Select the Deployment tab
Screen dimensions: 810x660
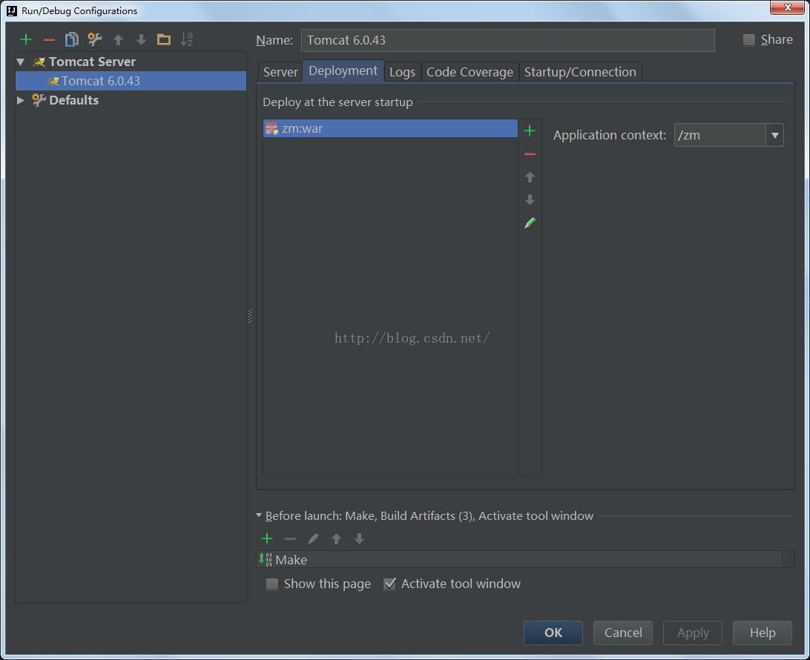click(x=343, y=70)
